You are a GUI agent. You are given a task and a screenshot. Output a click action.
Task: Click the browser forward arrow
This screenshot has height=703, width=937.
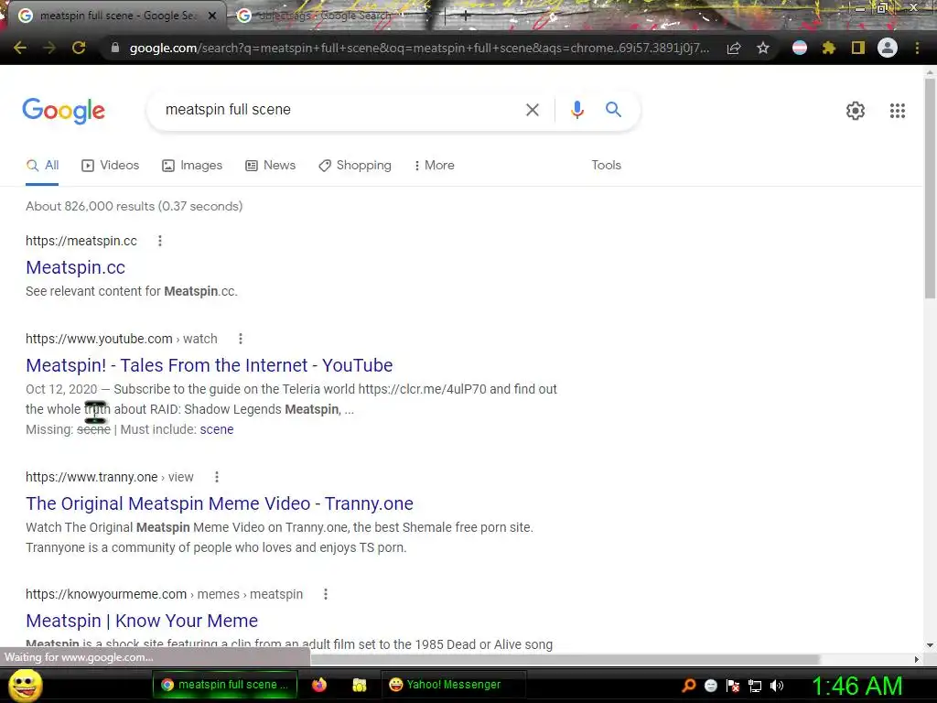49,48
